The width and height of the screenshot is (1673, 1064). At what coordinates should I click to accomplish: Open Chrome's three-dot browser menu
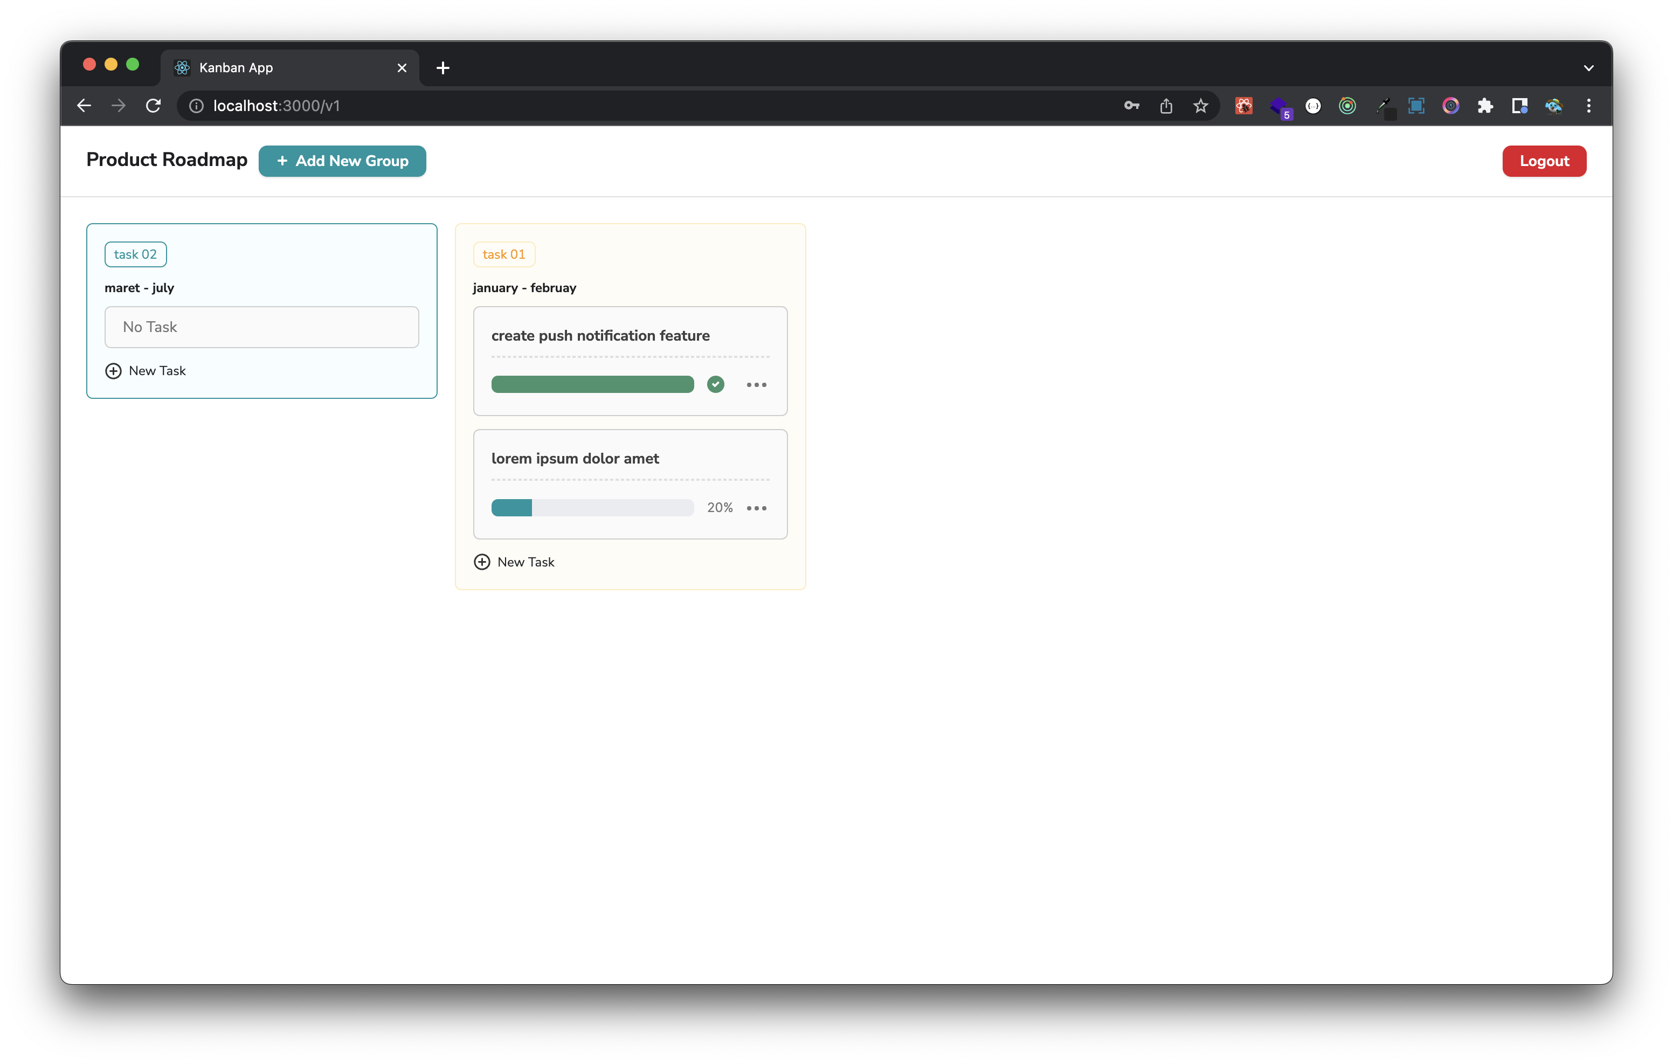point(1588,106)
